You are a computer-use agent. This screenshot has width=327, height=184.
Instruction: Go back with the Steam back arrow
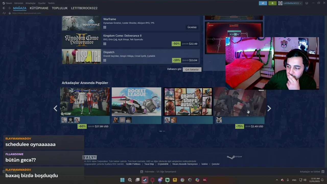coord(4,8)
